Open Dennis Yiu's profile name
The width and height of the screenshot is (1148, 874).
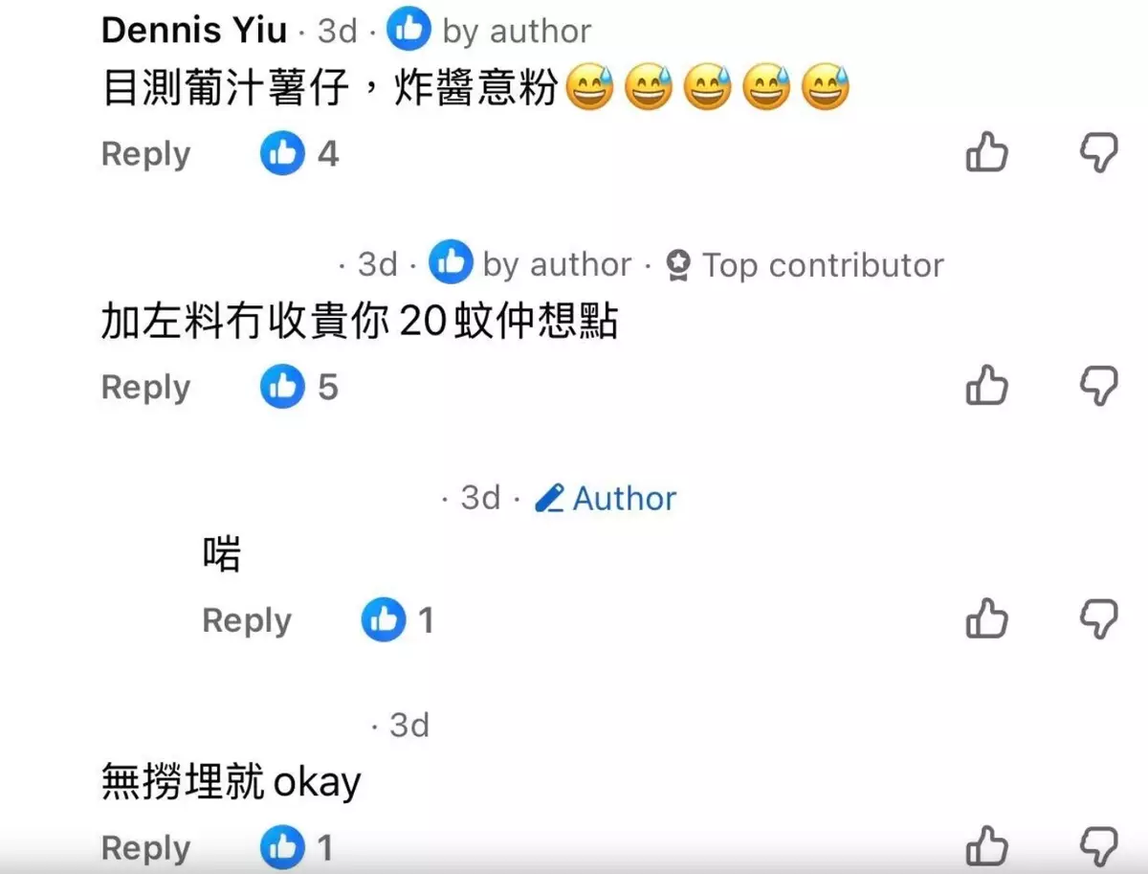pyautogui.click(x=194, y=30)
